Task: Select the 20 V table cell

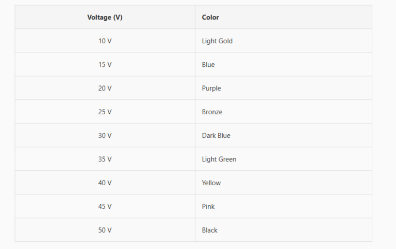Action: [105, 88]
